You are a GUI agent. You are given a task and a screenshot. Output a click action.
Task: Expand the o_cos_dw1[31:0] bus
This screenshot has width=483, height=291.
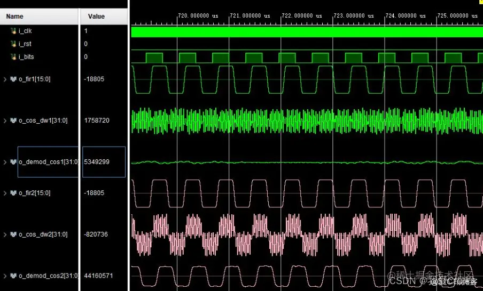(x=5, y=120)
